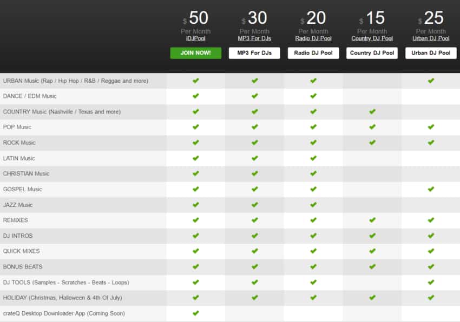Click the green JOIN NOW! button

pyautogui.click(x=195, y=53)
